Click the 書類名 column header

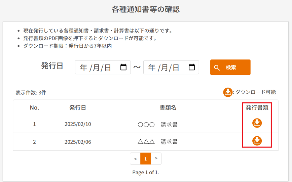tap(168, 107)
